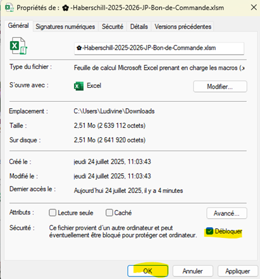Click into the file name text field
The image size is (260, 279).
tap(159, 48)
